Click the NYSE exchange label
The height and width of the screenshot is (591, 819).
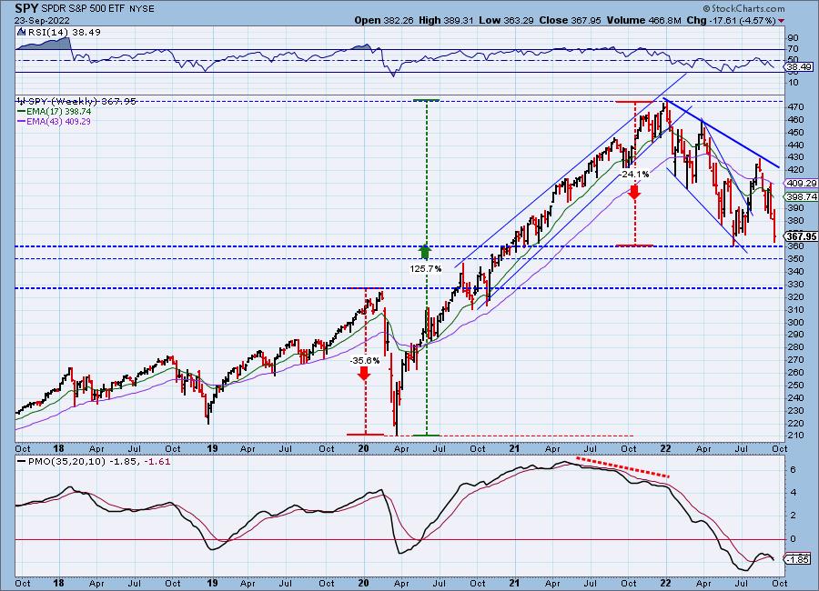click(144, 9)
